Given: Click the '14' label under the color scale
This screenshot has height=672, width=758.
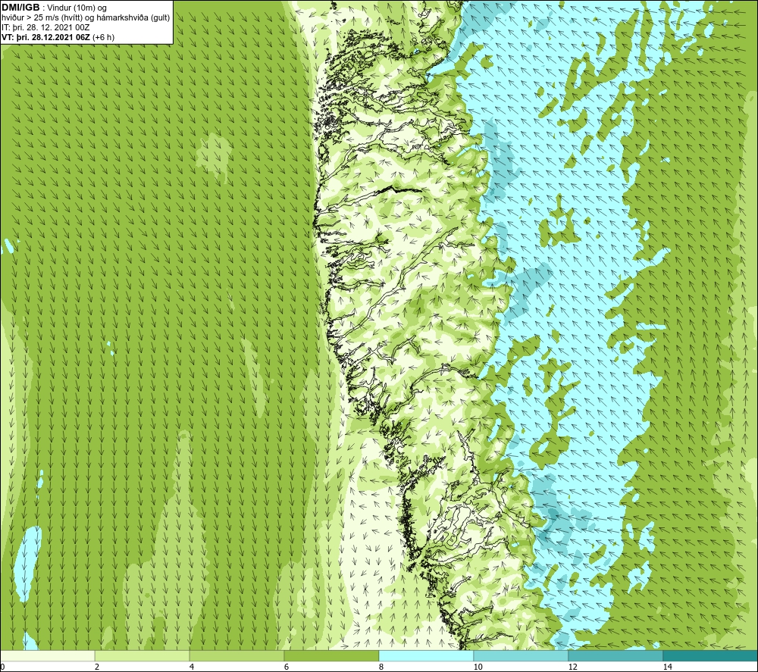Looking at the screenshot, I should [667, 667].
